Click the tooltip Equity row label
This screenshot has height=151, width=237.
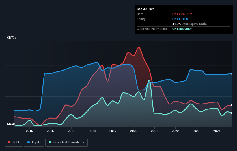tap(141, 19)
